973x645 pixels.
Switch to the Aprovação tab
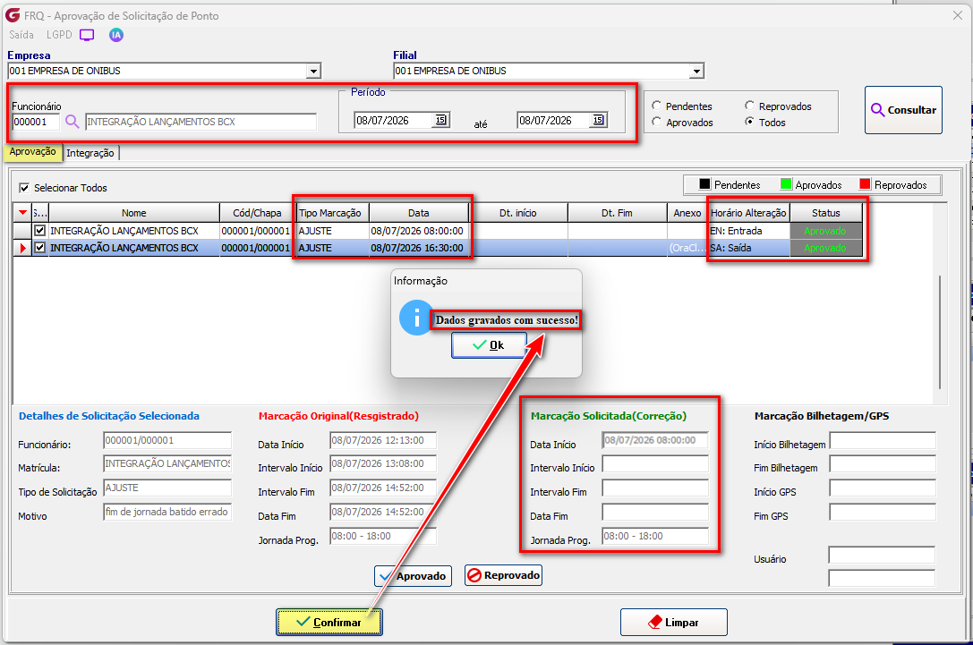click(33, 152)
